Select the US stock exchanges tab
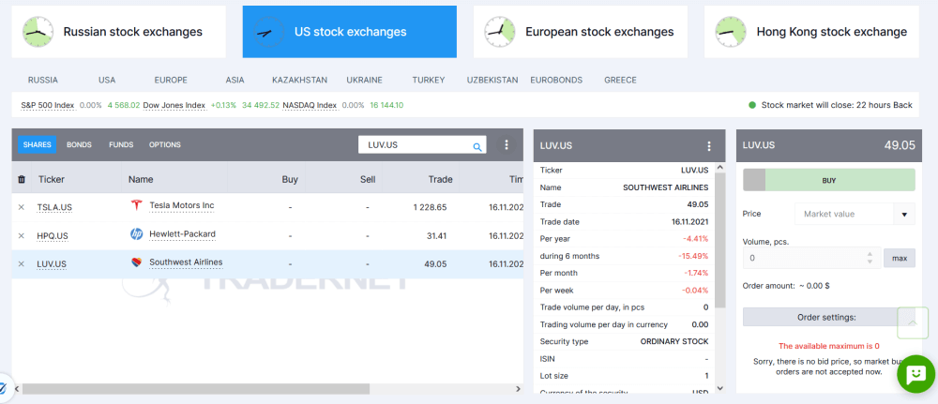938x404 pixels. (x=349, y=32)
